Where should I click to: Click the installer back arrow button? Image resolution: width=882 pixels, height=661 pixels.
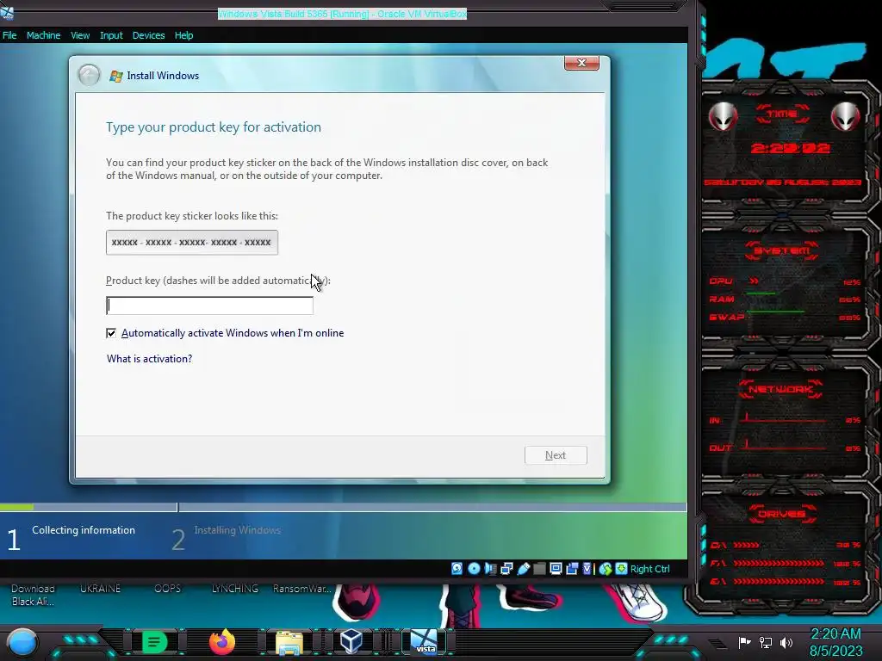tap(89, 76)
